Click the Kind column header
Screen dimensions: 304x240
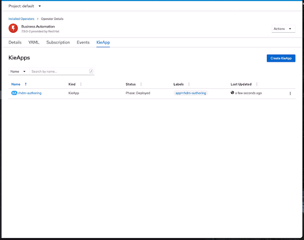pyautogui.click(x=72, y=84)
